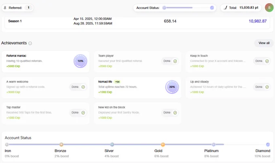Click the Gold tier label
The width and height of the screenshot is (275, 163).
pyautogui.click(x=158, y=151)
